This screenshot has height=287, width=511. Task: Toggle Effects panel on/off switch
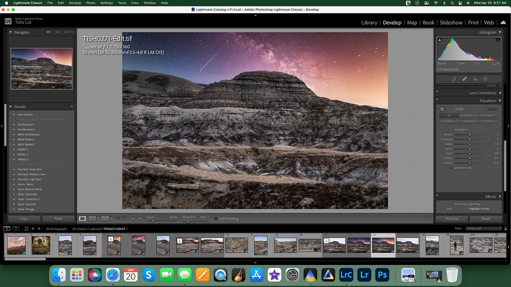point(437,197)
